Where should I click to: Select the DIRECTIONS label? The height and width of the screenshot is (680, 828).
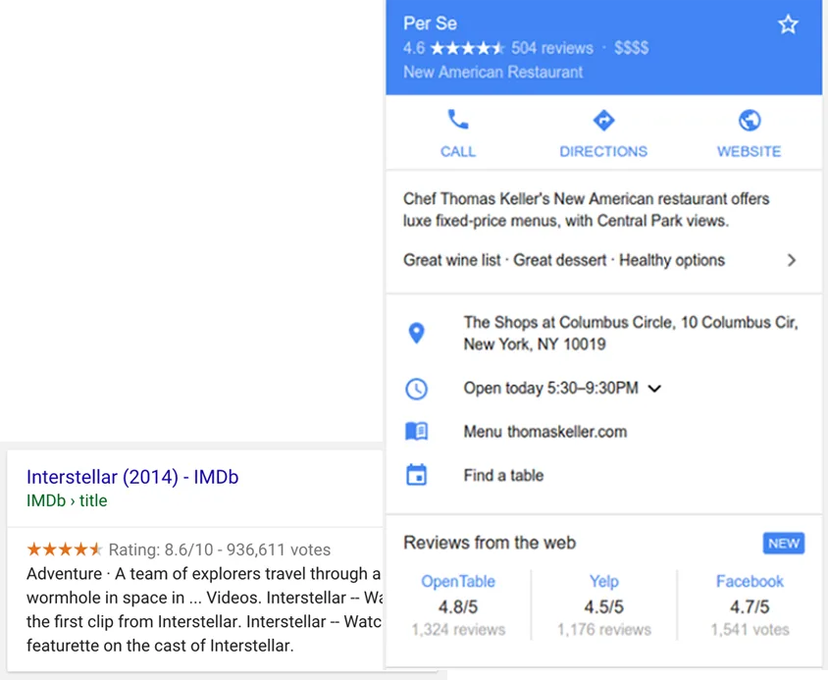pos(603,152)
